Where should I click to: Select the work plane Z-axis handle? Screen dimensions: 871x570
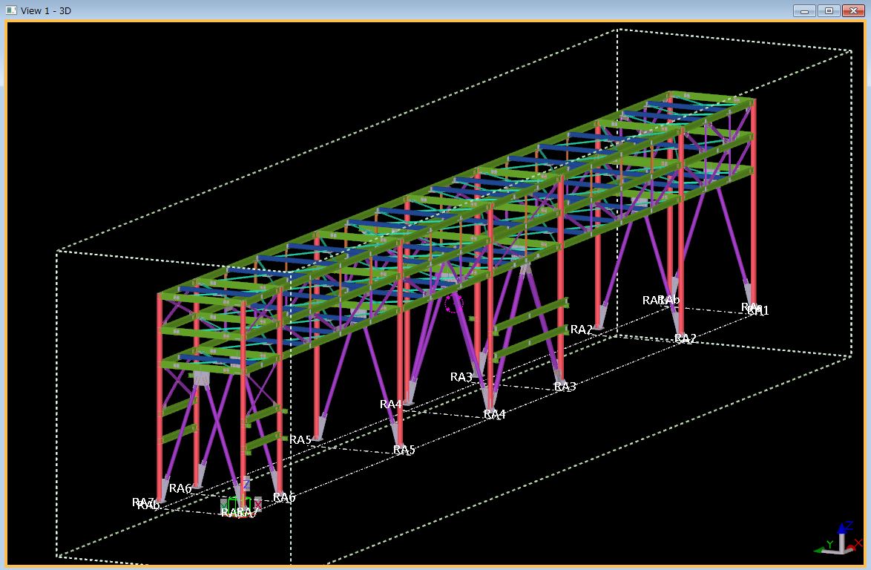tap(246, 484)
